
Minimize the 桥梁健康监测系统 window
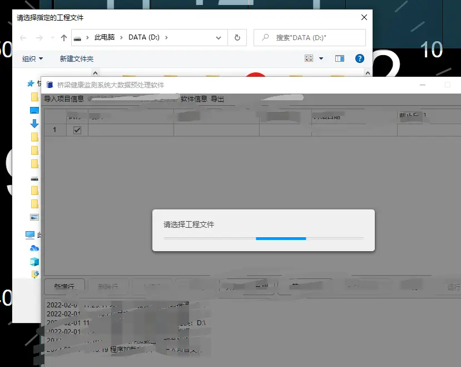423,85
